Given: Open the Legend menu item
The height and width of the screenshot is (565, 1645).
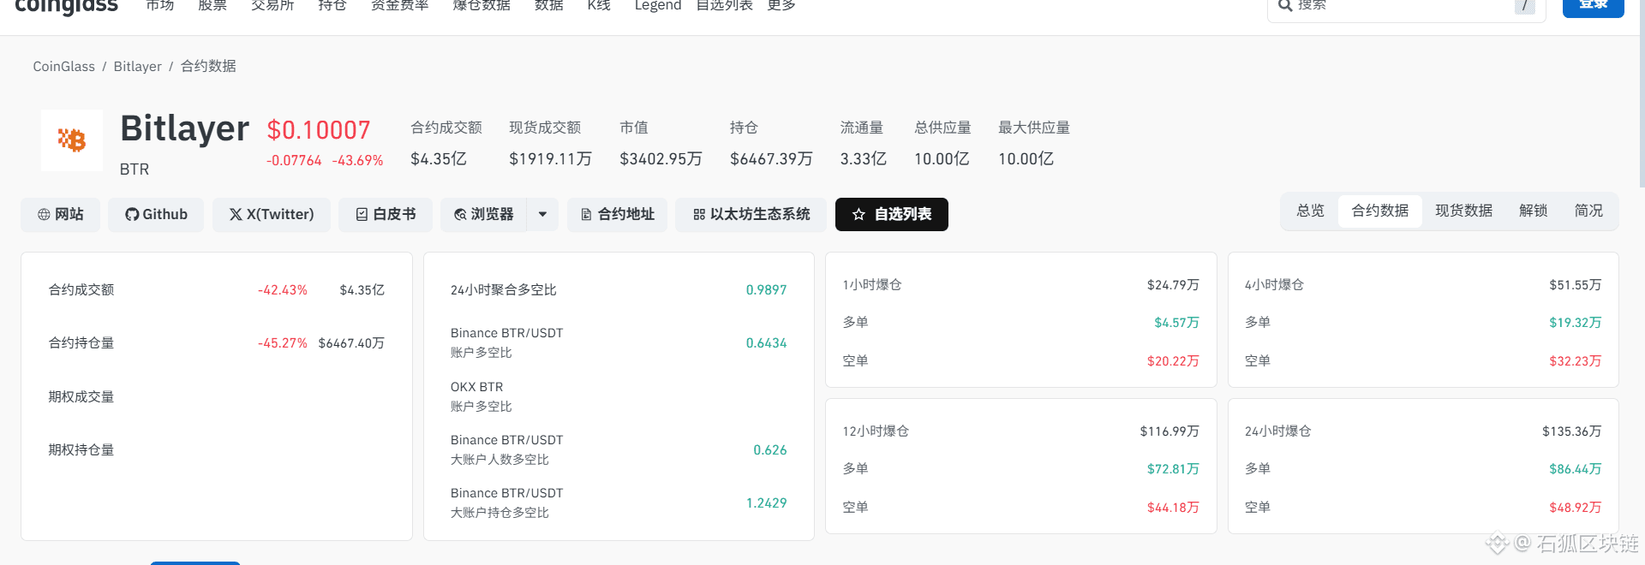Looking at the screenshot, I should [x=658, y=5].
